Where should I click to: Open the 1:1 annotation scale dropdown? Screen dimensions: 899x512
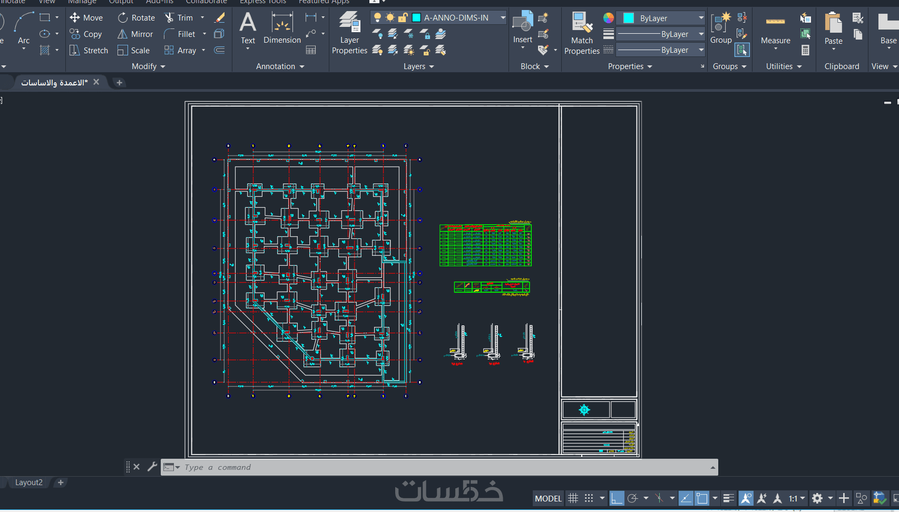pos(797,498)
